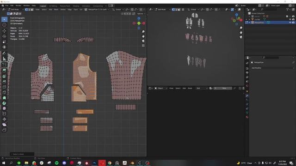Select the Loop Cut tool
Screen dimensions: 296x166
coord(4,87)
